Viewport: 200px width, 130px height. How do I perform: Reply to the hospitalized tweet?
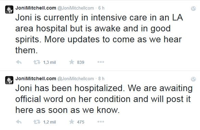click(x=19, y=122)
